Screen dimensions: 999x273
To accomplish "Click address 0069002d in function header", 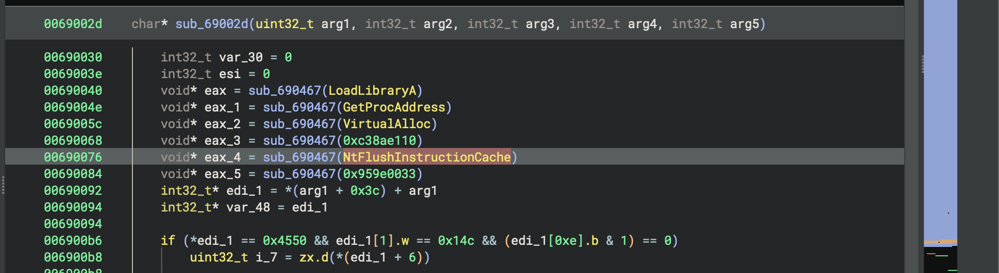I will coord(73,24).
